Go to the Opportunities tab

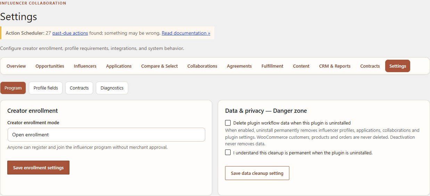[50, 66]
